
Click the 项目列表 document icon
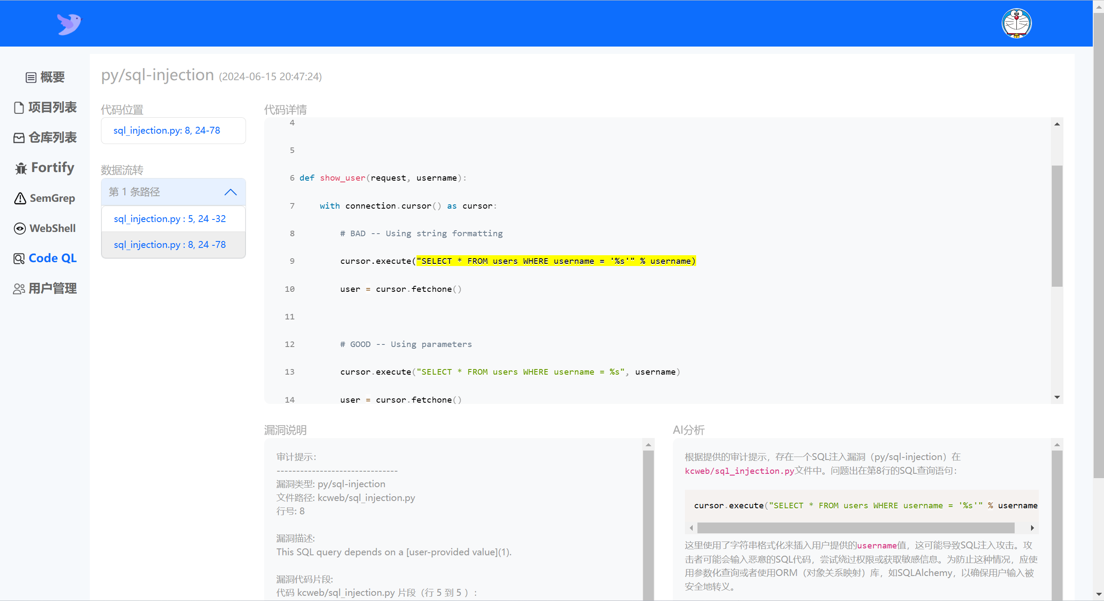(19, 108)
